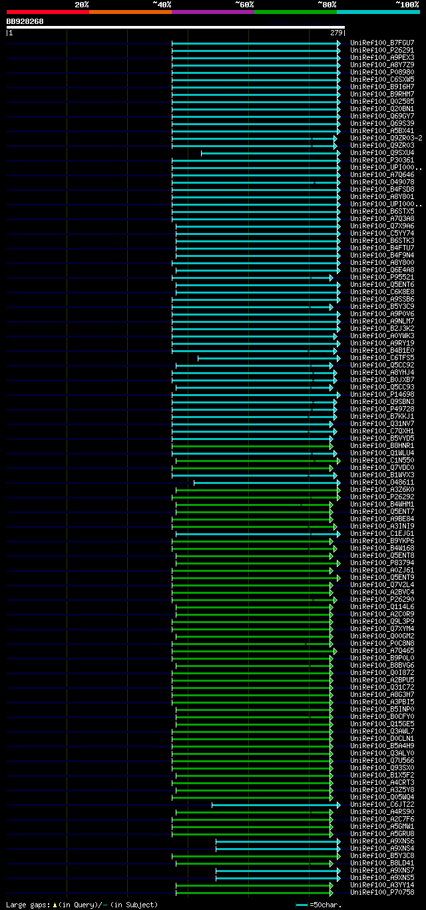The image size is (426, 910).
Task: Select the UniRef100_A5BX41 label
Action: tap(382, 130)
